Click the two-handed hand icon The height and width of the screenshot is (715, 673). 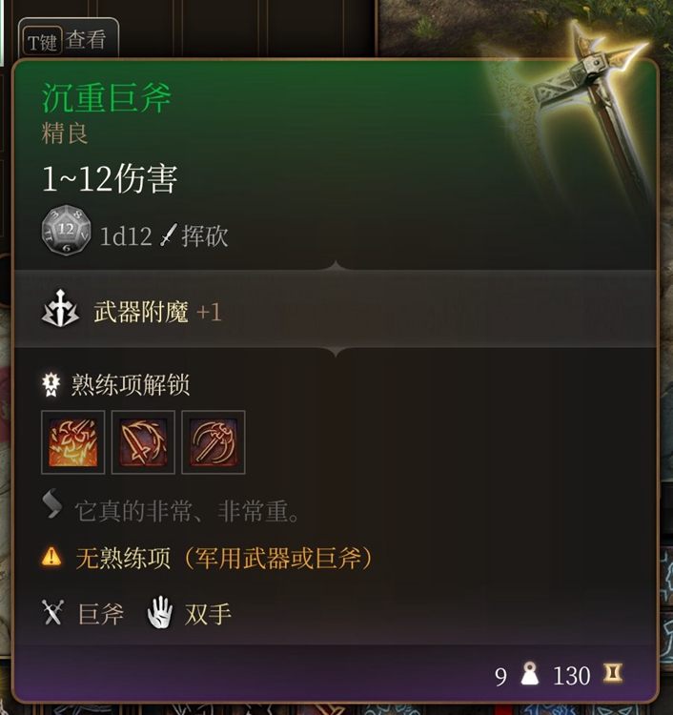tap(160, 612)
